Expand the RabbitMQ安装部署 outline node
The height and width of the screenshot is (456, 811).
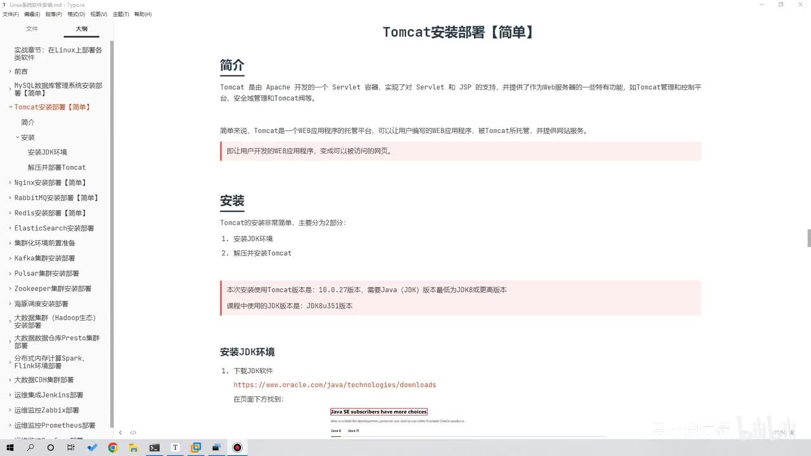(10, 198)
